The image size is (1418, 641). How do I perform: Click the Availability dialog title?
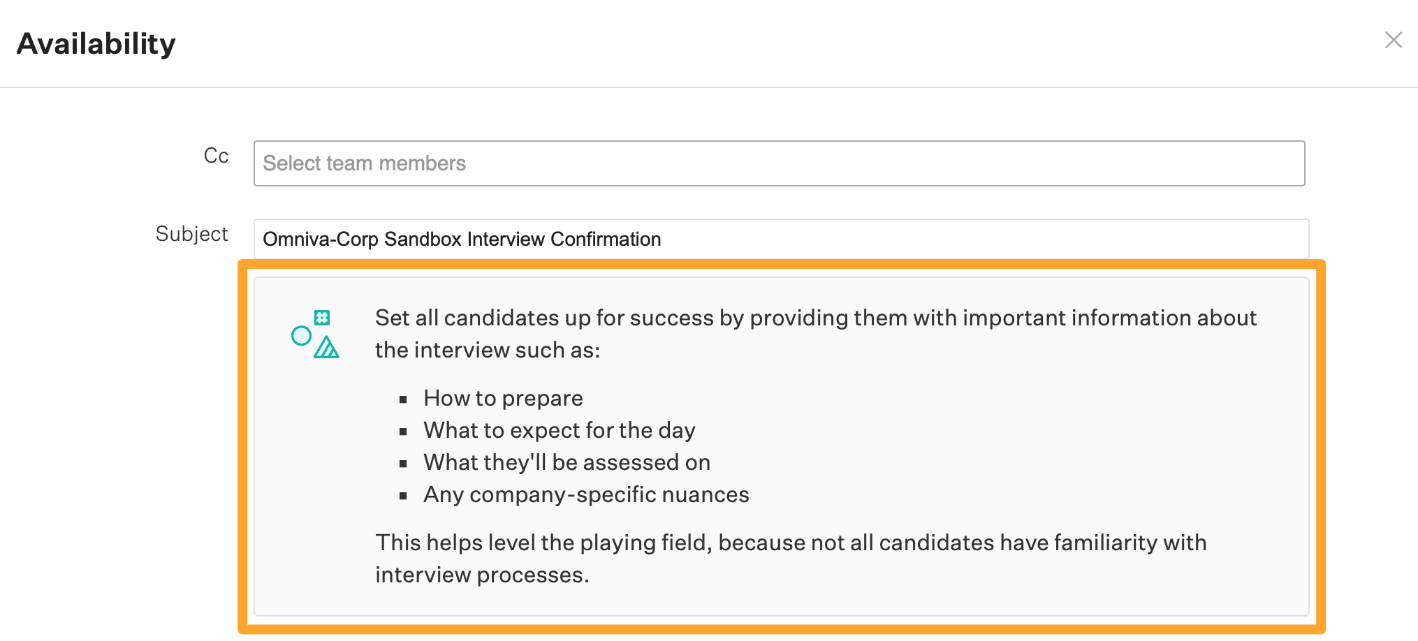96,43
